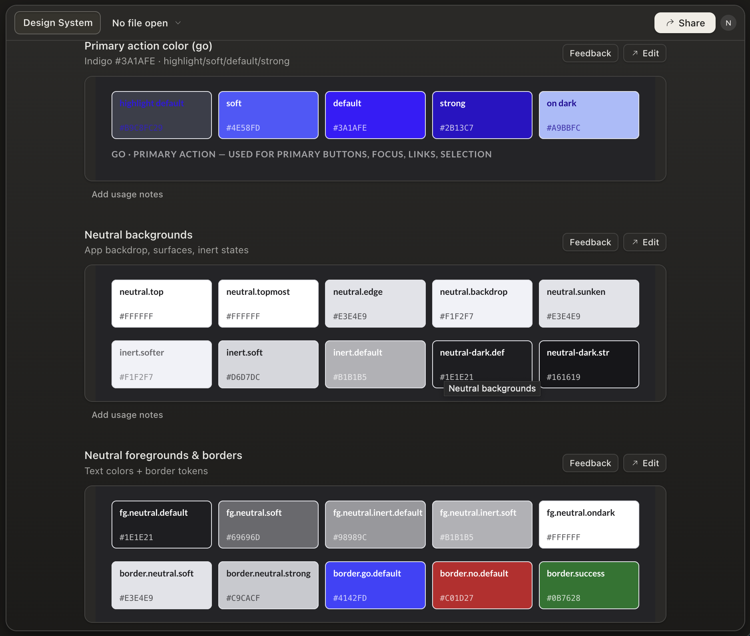Open the No file open dropdown
Viewport: 750px width, 636px height.
tap(146, 23)
